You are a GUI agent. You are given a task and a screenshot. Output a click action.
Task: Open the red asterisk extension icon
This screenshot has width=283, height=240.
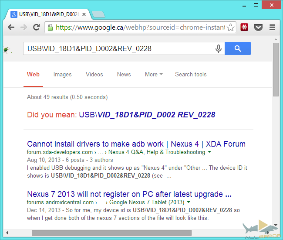click(x=245, y=27)
